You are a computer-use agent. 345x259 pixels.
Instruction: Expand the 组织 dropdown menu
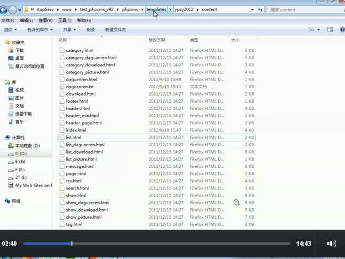pos(9,29)
